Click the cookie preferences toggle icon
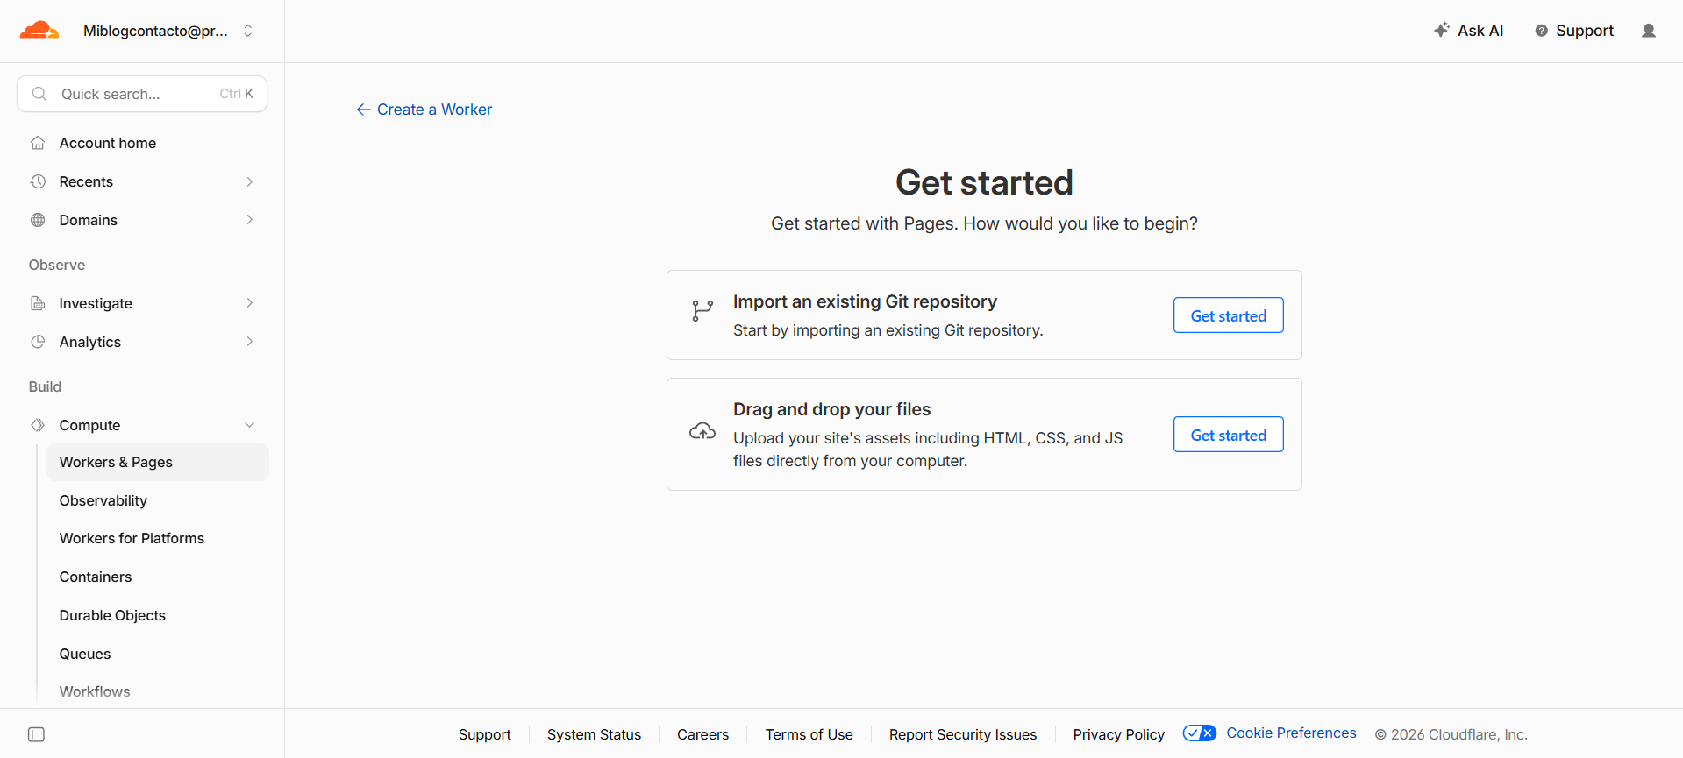1683x758 pixels. click(1199, 733)
